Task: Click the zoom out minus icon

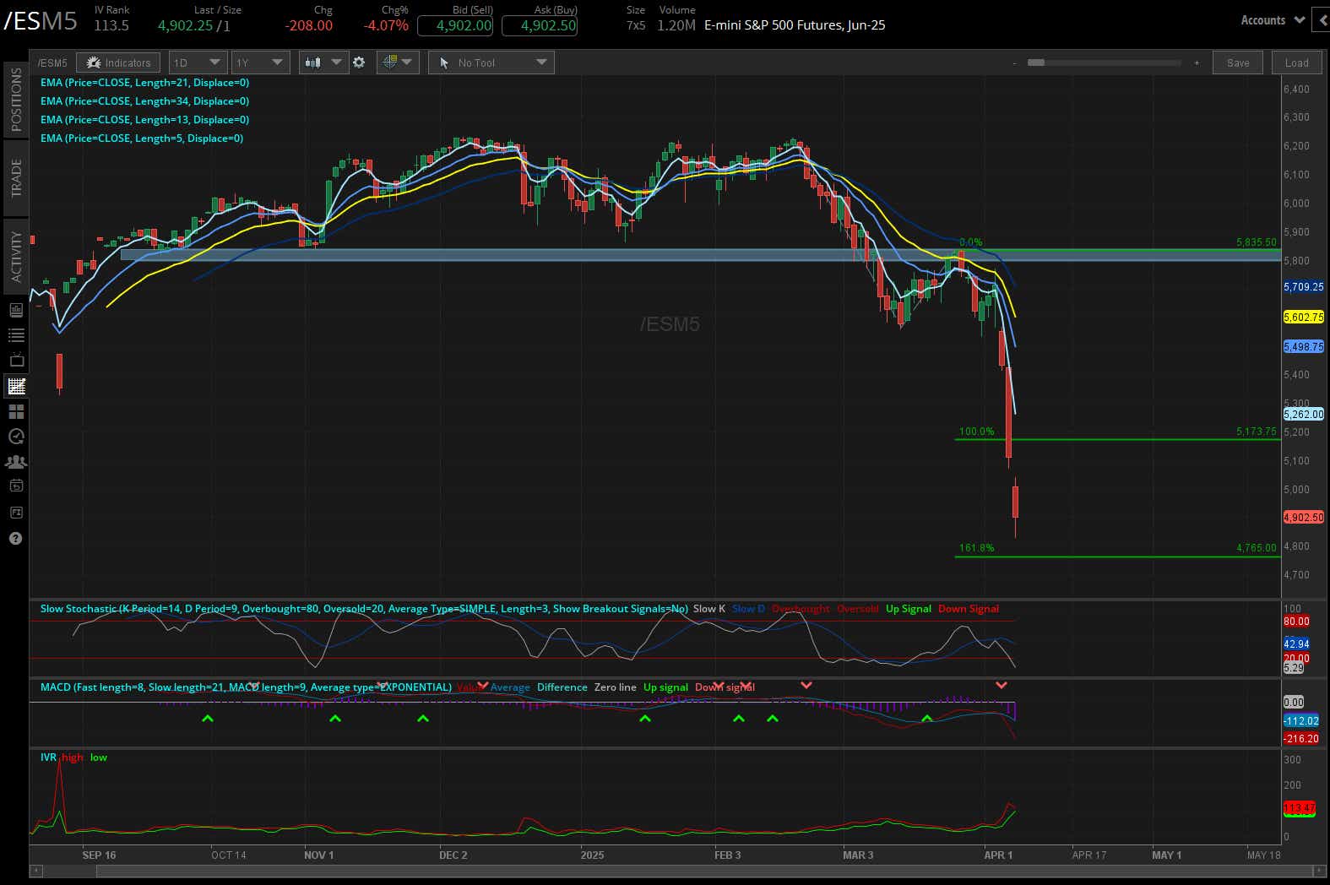Action: pyautogui.click(x=1014, y=63)
